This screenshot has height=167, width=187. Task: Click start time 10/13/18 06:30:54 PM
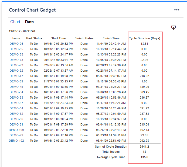tap(59, 119)
